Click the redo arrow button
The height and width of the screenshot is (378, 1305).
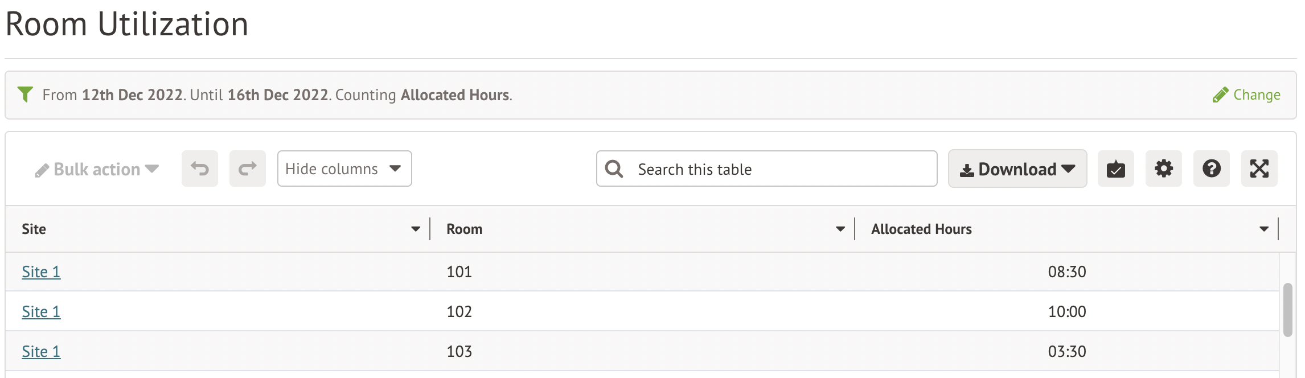pos(247,169)
